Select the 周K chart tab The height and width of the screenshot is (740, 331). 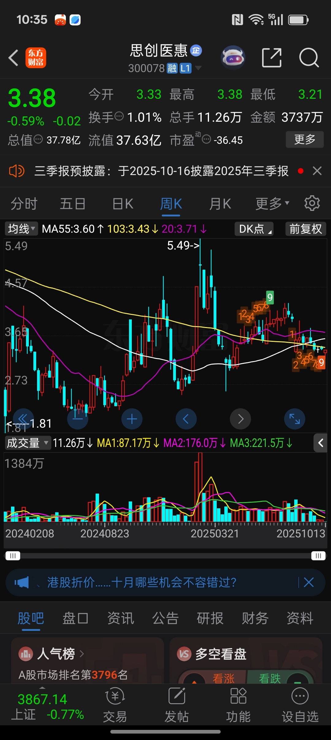click(171, 204)
